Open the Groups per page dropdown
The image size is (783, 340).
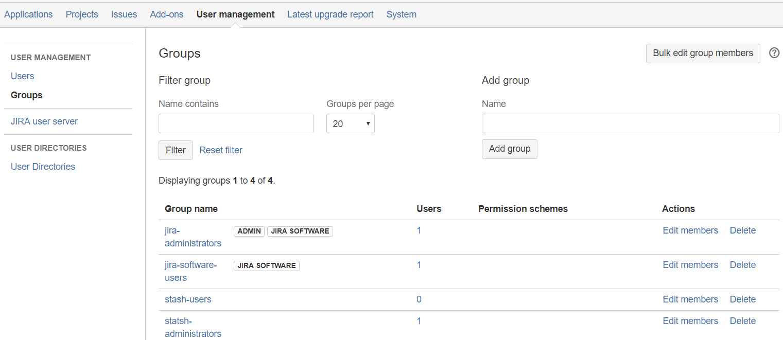[x=350, y=123]
